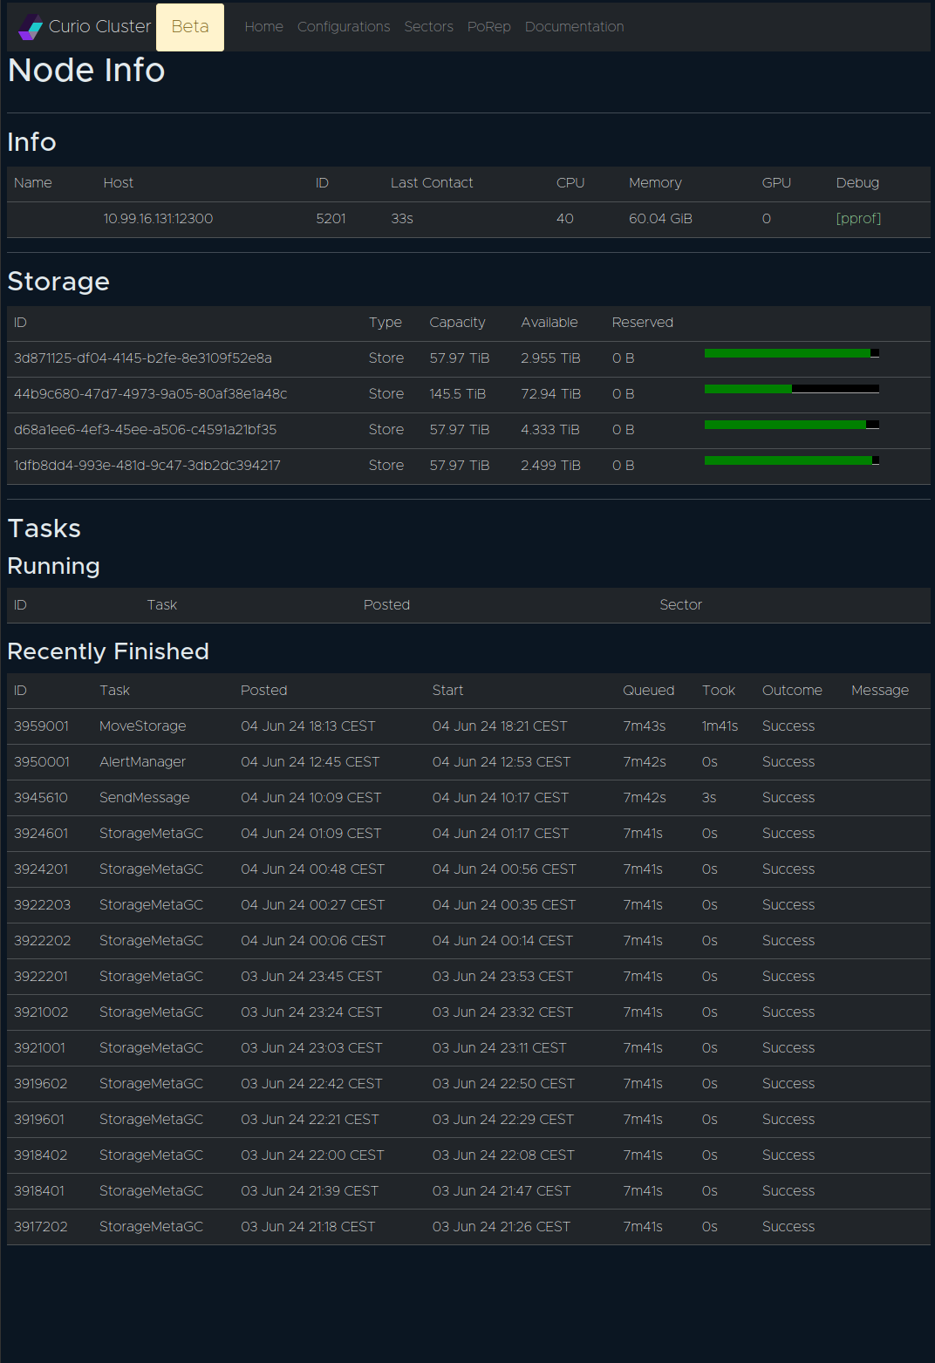The height and width of the screenshot is (1363, 935).
Task: Click the Curio Cluster logo icon
Action: coord(31,27)
